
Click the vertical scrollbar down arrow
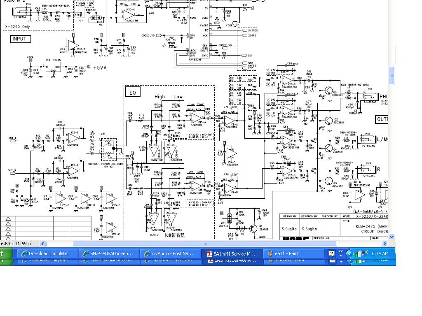[392, 237]
